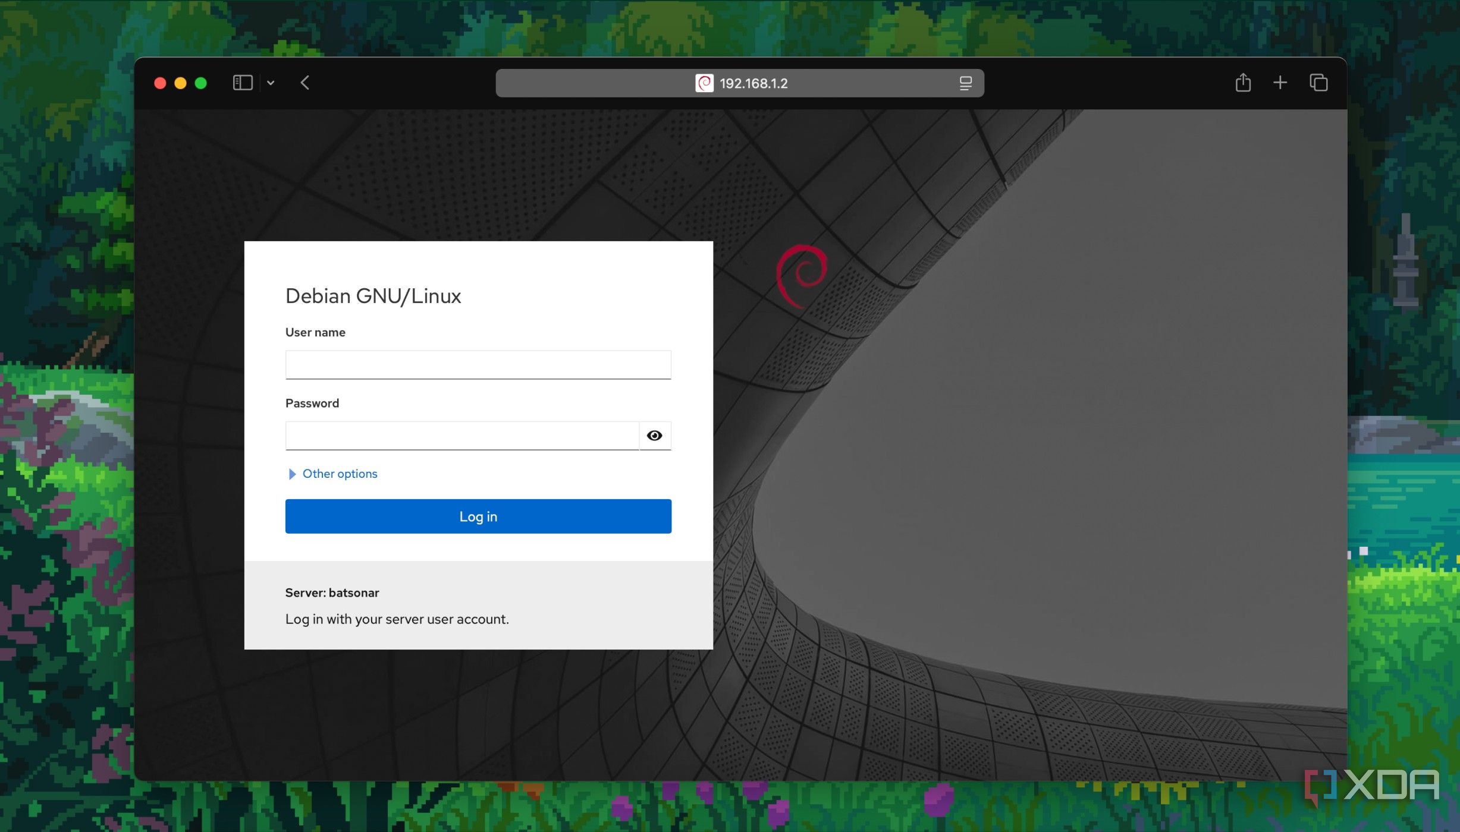Click the 192.168.1.2 address bar
This screenshot has height=832, width=1460.
tap(740, 83)
